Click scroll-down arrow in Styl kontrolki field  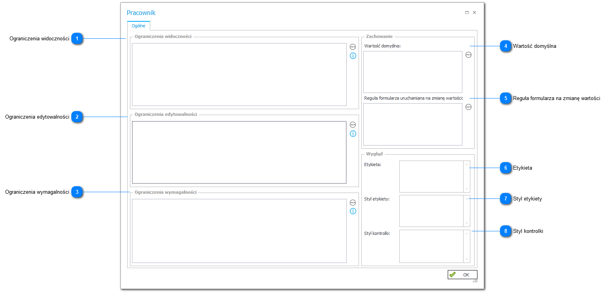point(467,259)
